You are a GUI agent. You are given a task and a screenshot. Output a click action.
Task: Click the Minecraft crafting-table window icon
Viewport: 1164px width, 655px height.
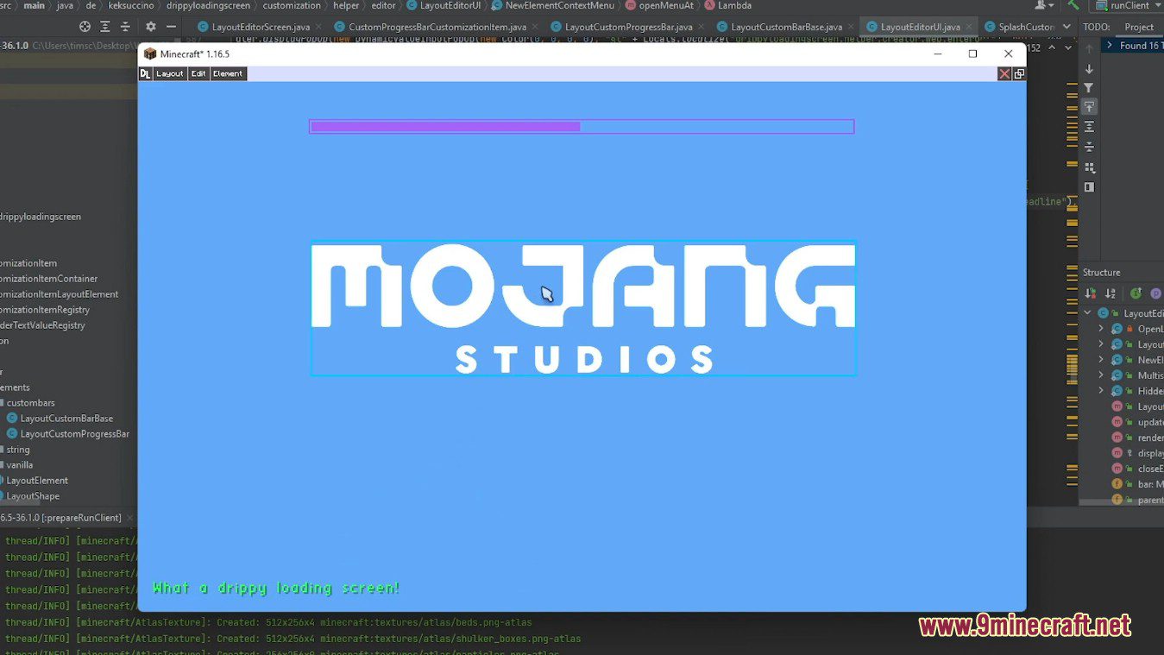(x=150, y=54)
